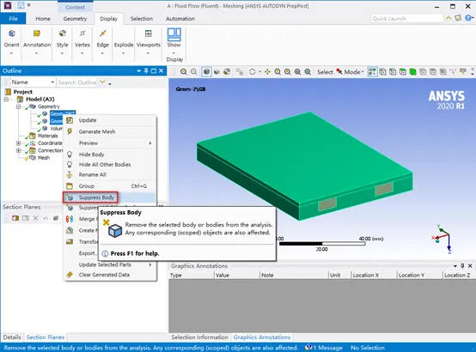The image size is (476, 352).
Task: Open the Explode view tool
Action: coord(124,45)
